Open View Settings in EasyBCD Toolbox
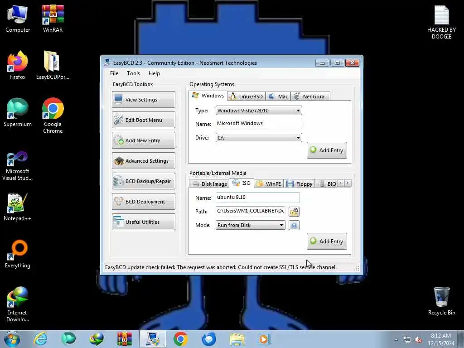The image size is (464, 348). coord(144,99)
